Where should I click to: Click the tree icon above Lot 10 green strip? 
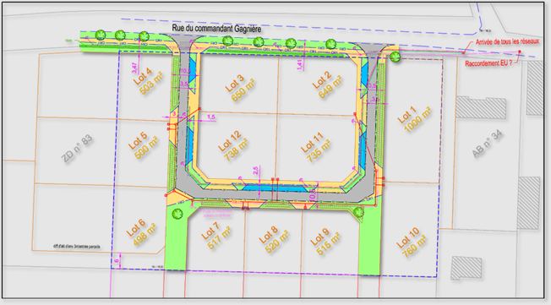click(x=358, y=212)
